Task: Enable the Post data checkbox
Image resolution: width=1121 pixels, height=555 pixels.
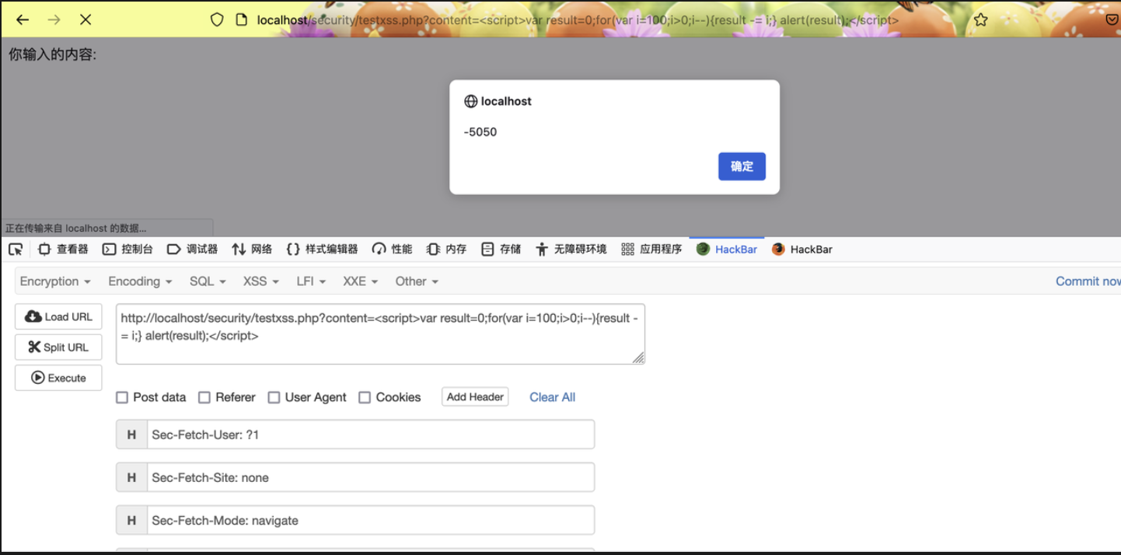Action: tap(122, 397)
